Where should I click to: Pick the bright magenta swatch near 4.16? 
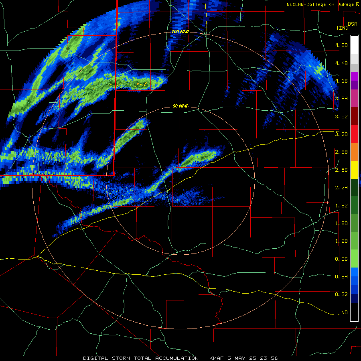[354, 76]
